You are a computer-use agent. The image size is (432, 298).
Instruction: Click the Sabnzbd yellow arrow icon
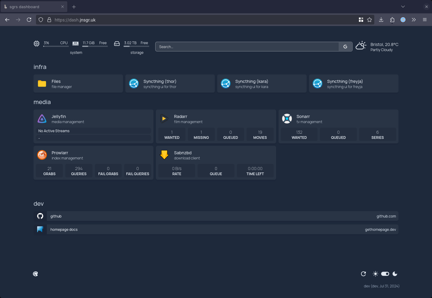click(164, 155)
